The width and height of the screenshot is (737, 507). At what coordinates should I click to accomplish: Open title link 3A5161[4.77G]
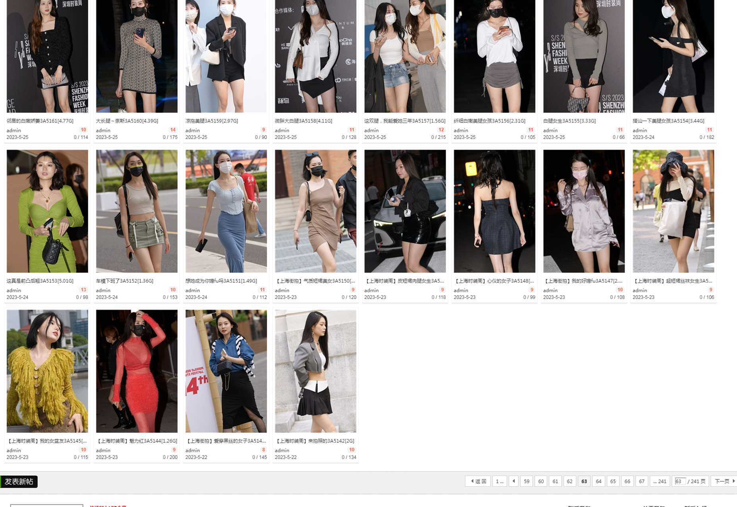coord(40,121)
